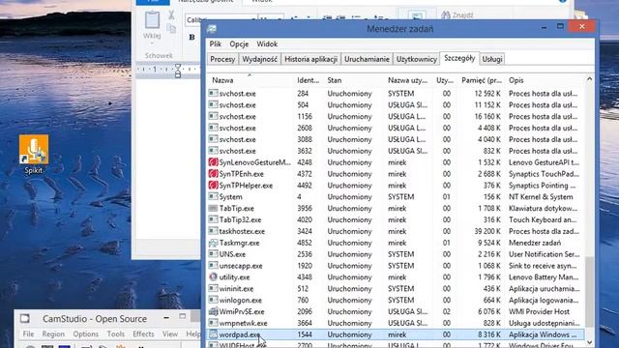619x348 pixels.
Task: Click the WordPad ruler indent marker
Action: (x=178, y=71)
